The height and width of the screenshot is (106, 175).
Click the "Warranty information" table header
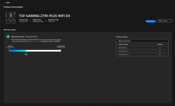click(142, 41)
